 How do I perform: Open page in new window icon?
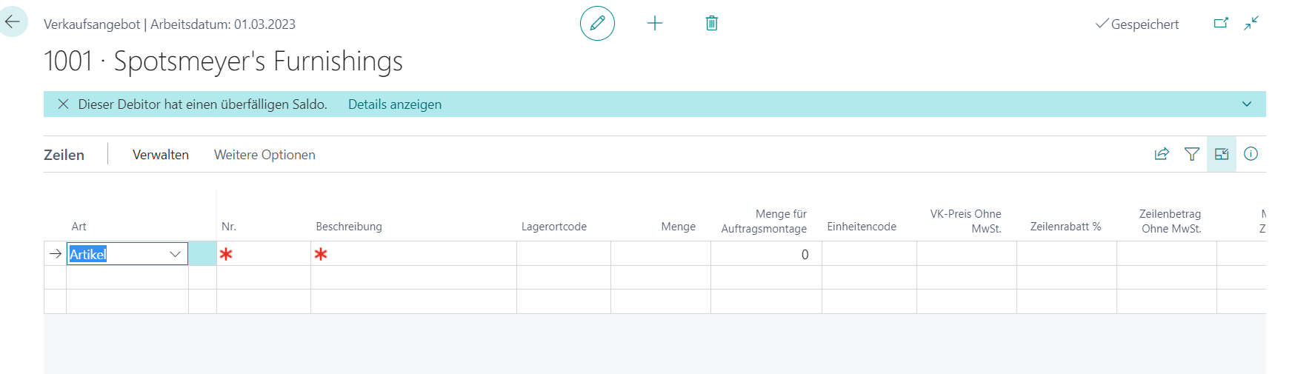(1221, 23)
